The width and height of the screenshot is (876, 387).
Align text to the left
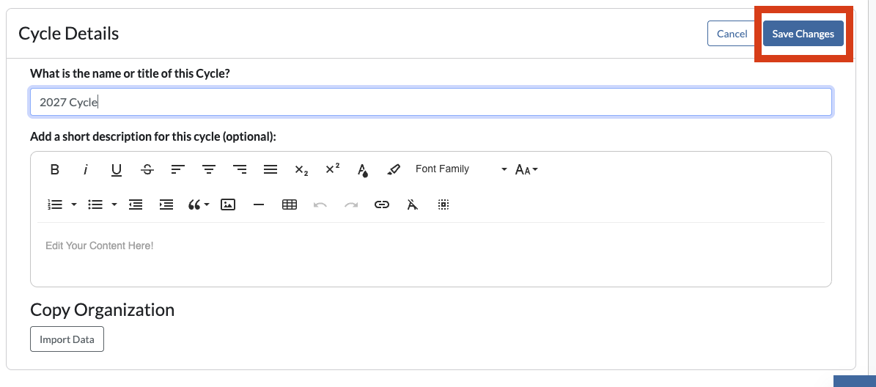(177, 169)
